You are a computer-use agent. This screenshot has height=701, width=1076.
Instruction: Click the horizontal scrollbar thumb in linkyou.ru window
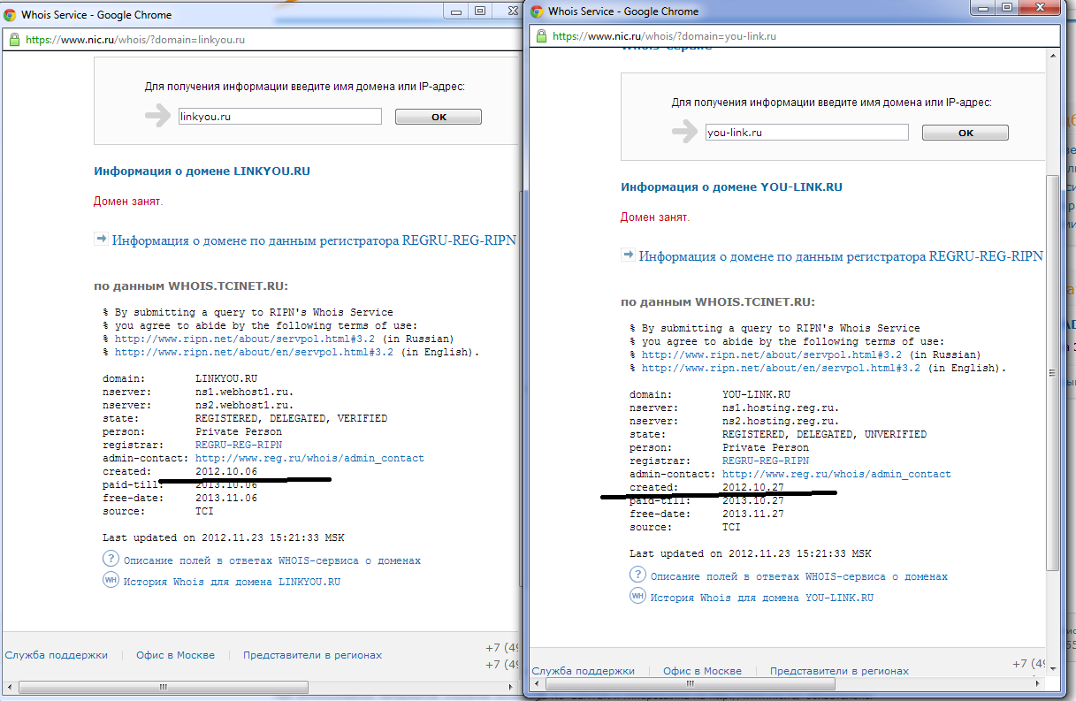pos(164,686)
